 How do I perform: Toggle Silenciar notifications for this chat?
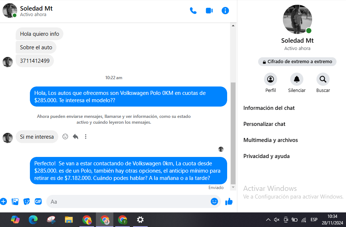point(297,79)
